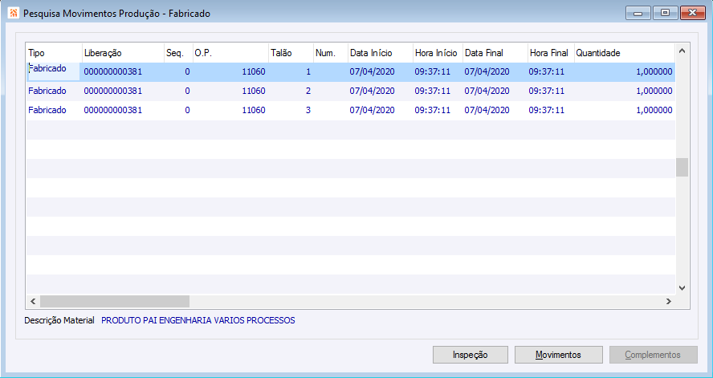Image resolution: width=713 pixels, height=378 pixels.
Task: Click the horizontal scrollbar thumb
Action: 115,301
